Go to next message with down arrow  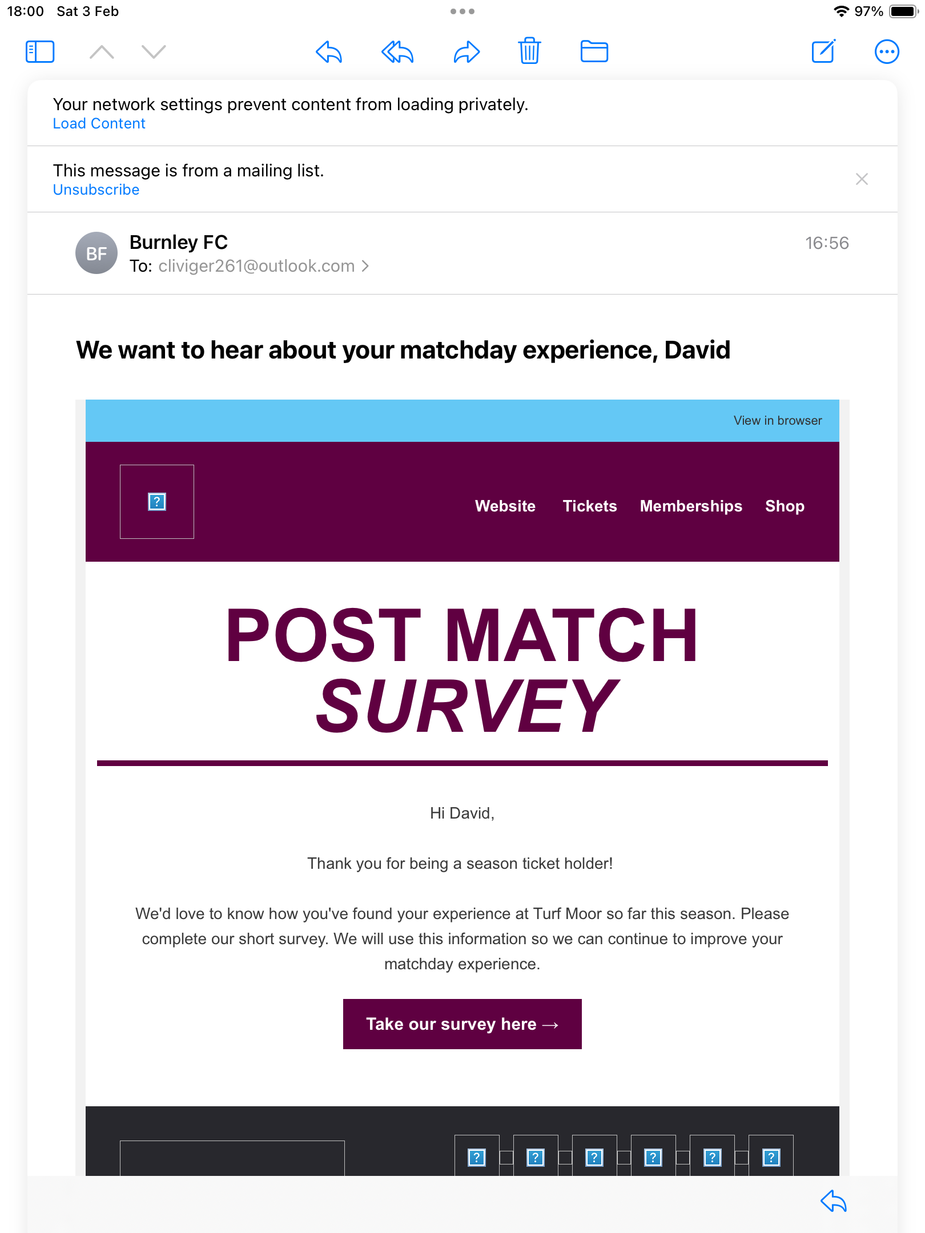154,52
